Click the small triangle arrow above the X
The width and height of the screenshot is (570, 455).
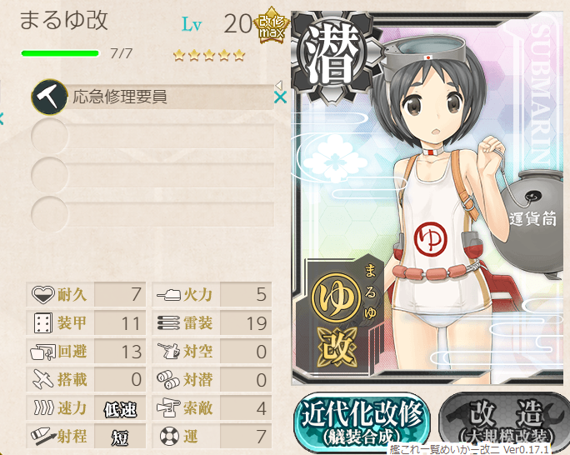pos(279,85)
